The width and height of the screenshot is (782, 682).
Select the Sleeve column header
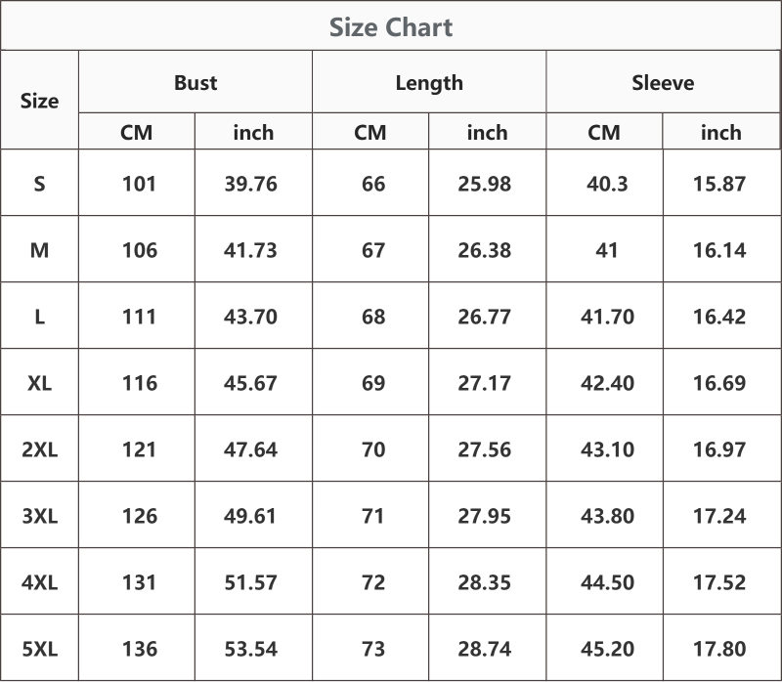[663, 82]
